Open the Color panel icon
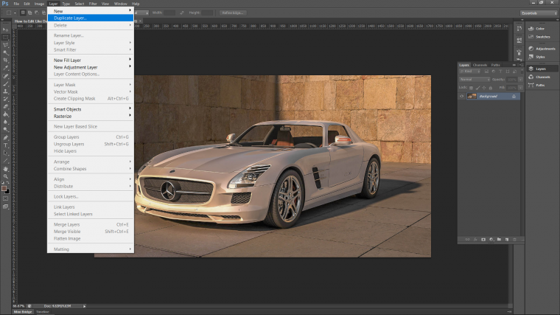Screen dimensions: 560x315 click(531, 29)
